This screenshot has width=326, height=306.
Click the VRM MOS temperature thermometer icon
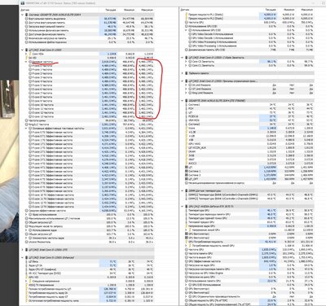(x=187, y=120)
